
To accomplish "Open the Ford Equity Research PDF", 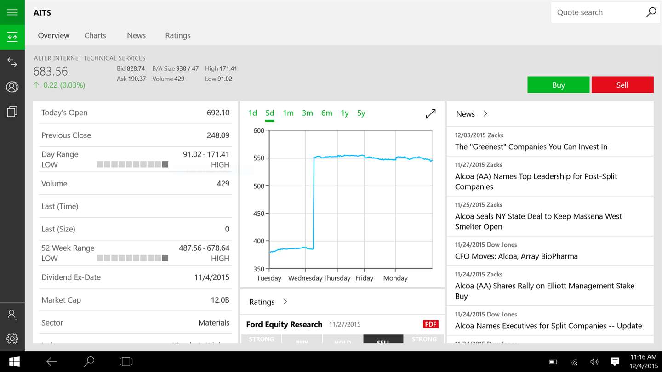I will pos(430,324).
